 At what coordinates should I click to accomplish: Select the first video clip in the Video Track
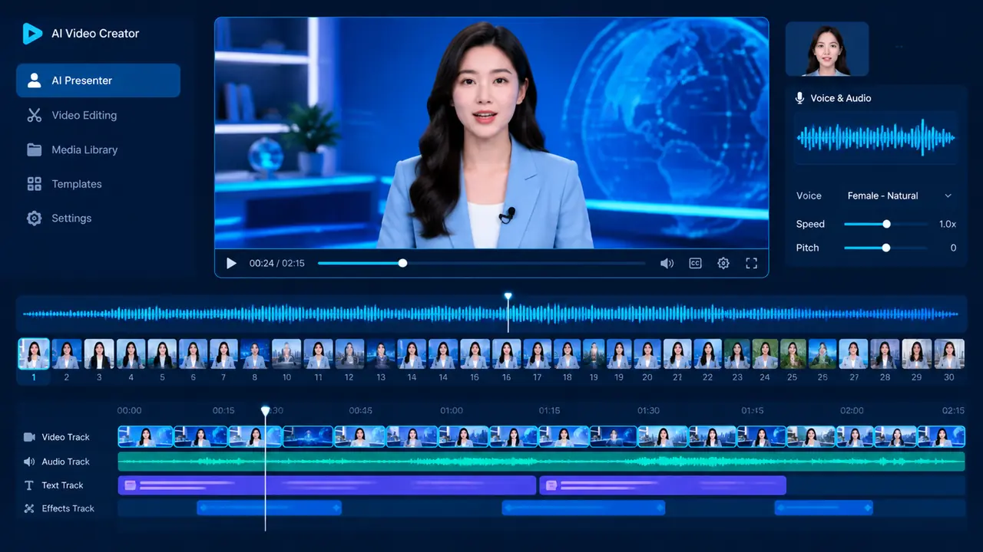(146, 436)
